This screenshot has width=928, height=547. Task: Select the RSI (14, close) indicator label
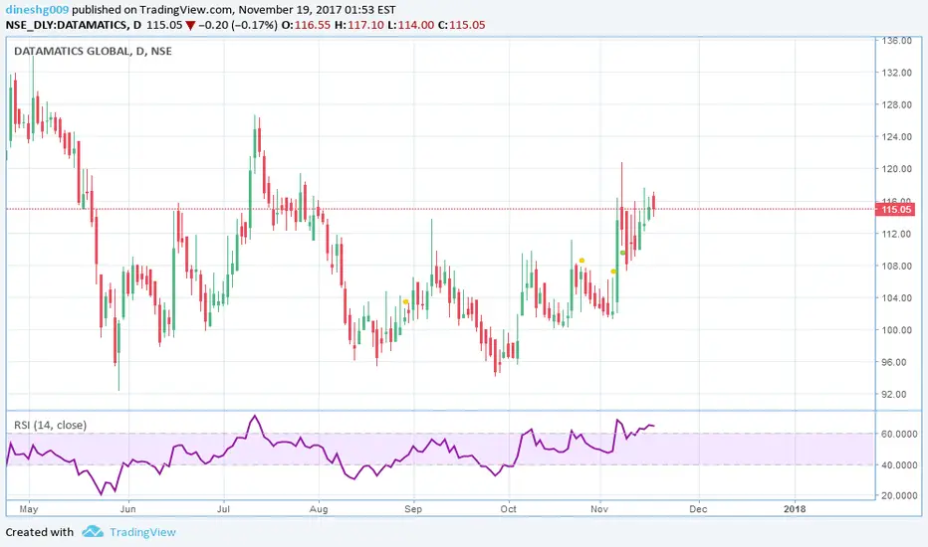click(x=51, y=426)
